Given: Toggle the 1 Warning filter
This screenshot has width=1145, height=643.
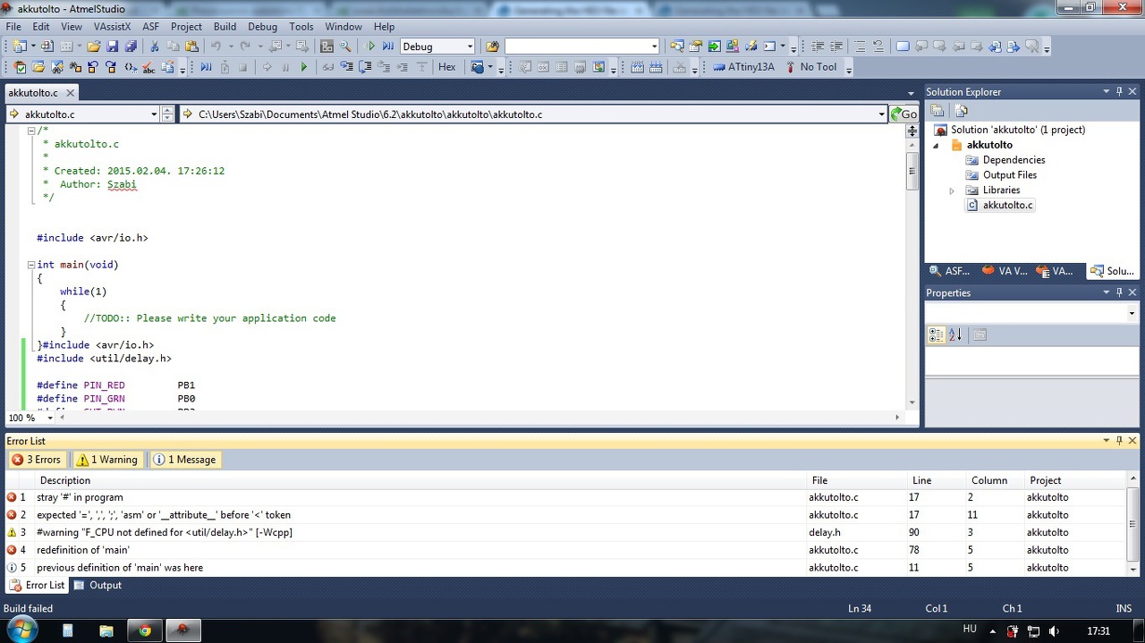Looking at the screenshot, I should click(x=106, y=460).
